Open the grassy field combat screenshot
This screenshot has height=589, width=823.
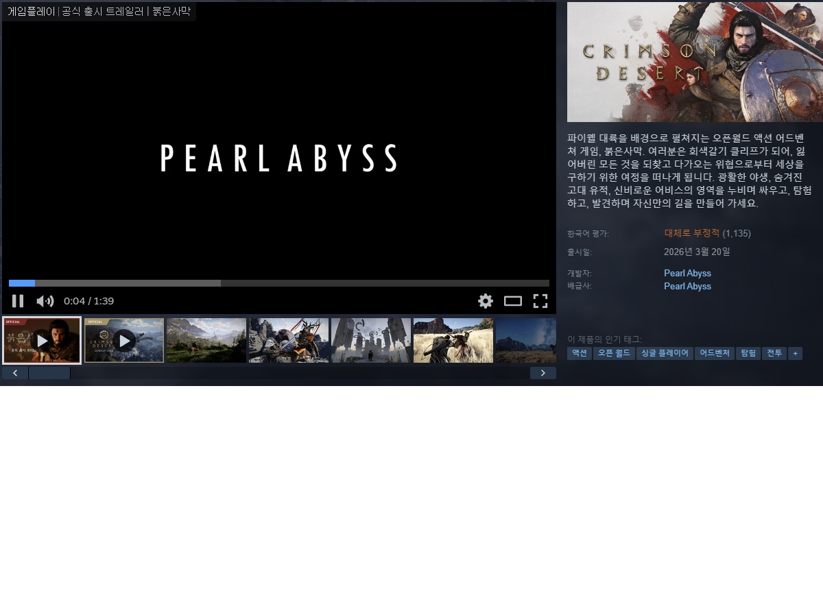453,341
